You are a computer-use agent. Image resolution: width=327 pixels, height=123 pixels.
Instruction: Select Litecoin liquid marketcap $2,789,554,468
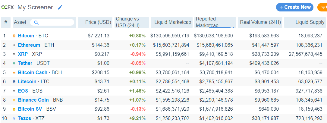click(x=172, y=81)
